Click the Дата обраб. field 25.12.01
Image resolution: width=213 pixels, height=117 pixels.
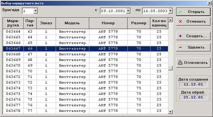tap(193, 97)
